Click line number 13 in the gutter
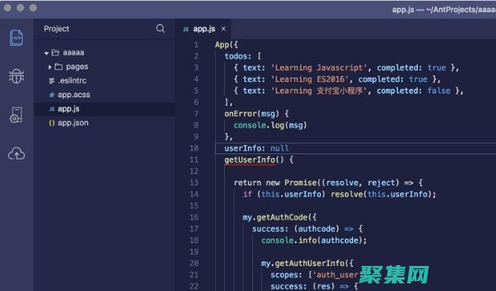496x291 pixels. 194,183
